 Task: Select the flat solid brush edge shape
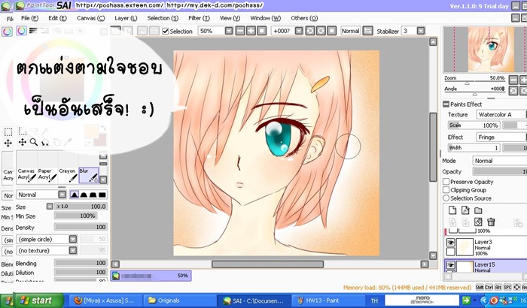coord(102,195)
